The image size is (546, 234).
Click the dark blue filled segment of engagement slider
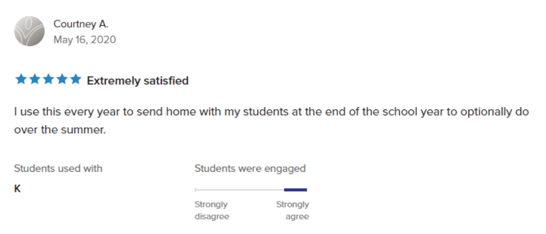point(295,190)
